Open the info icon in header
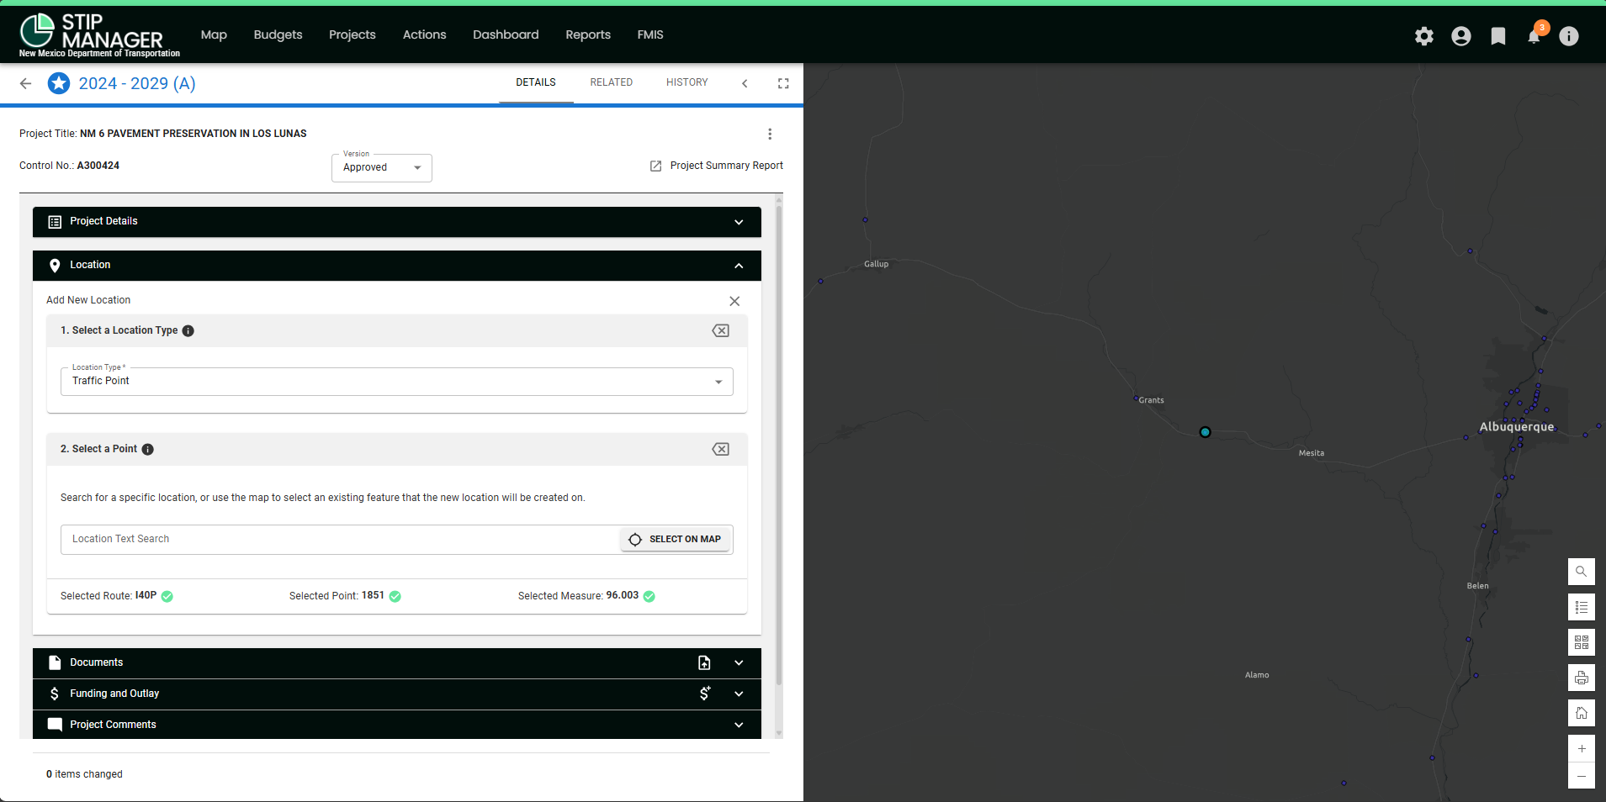Viewport: 1606px width, 802px height. click(x=1569, y=36)
